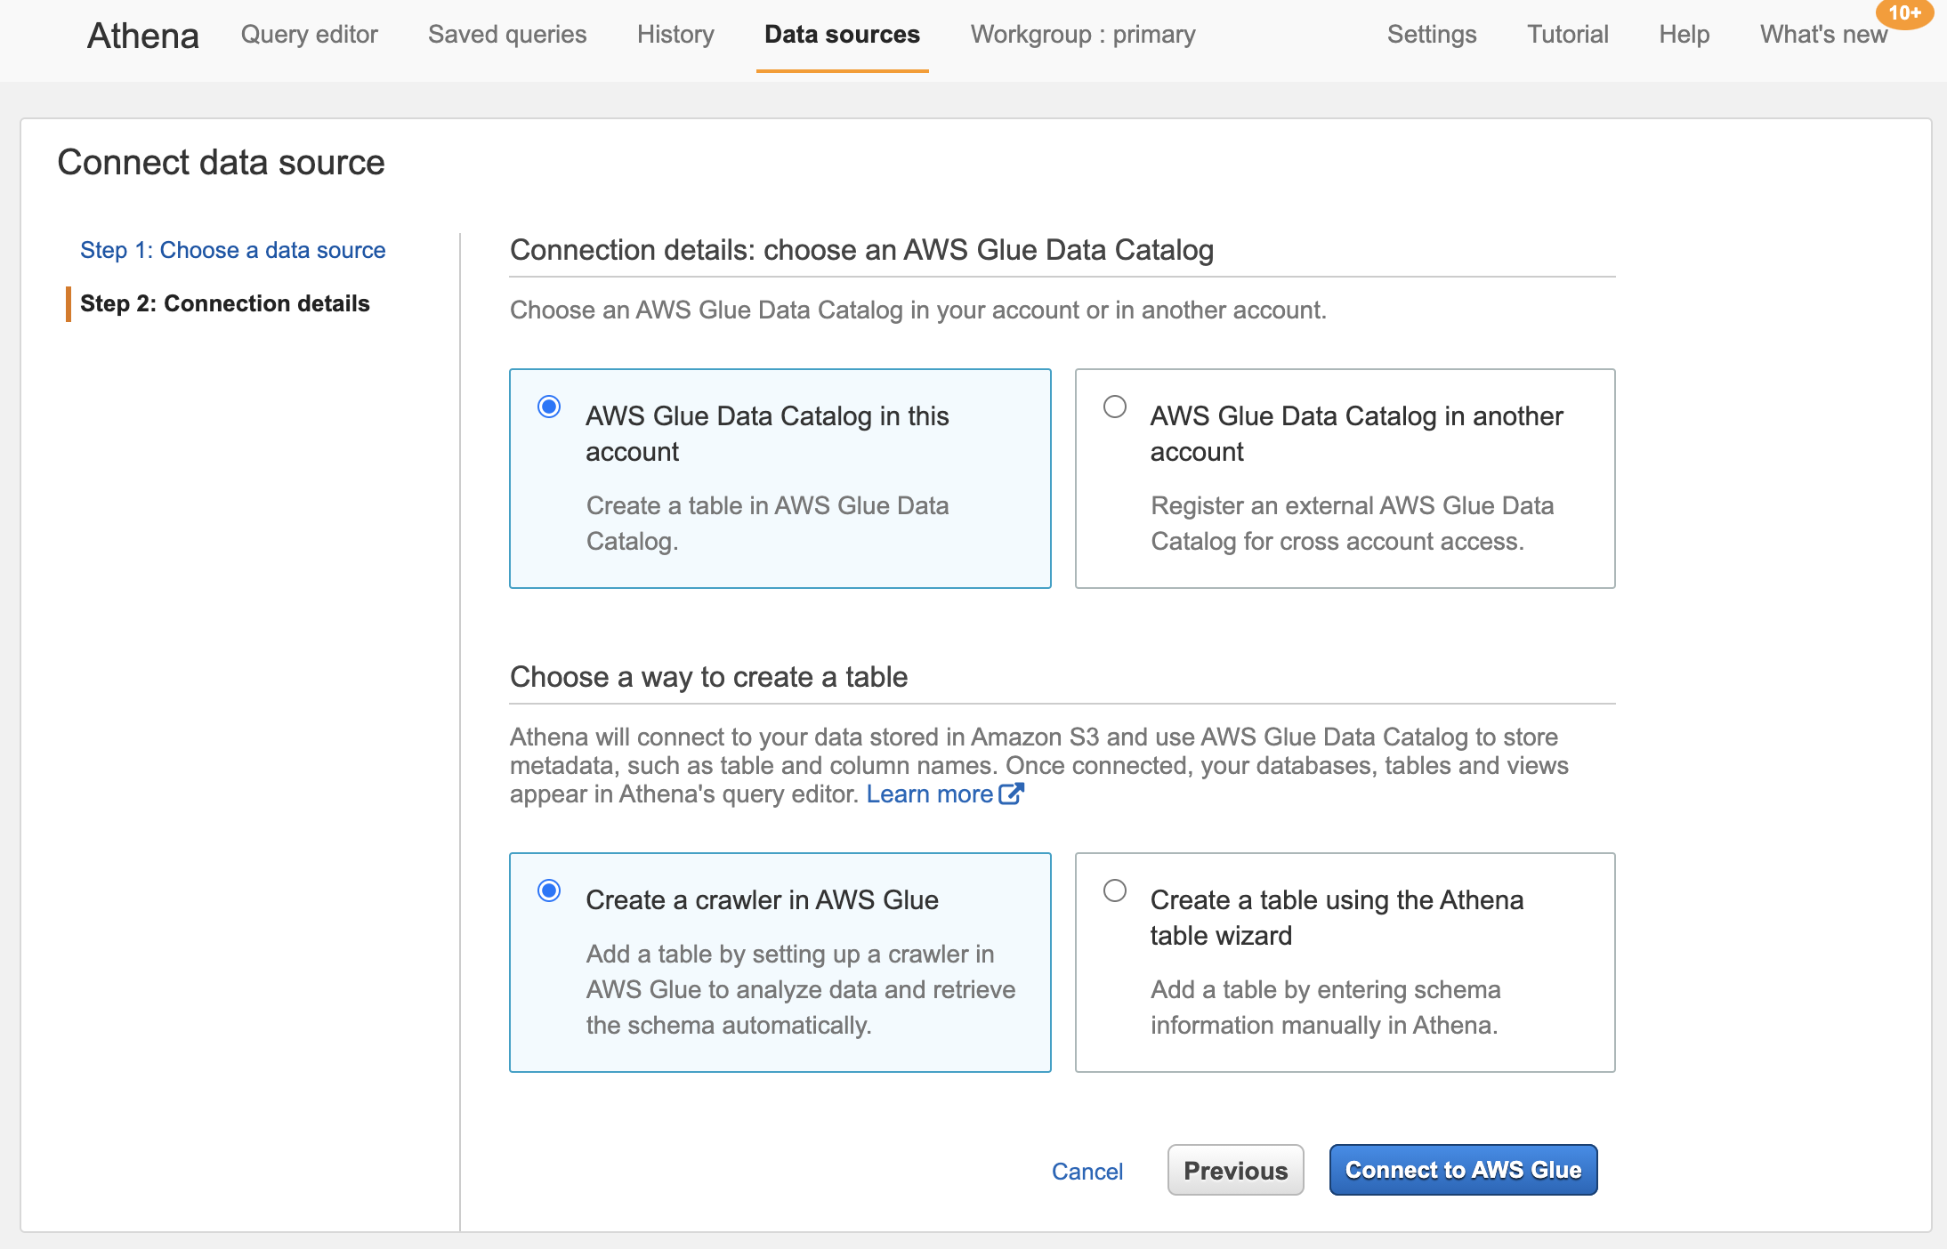The image size is (1947, 1249).
Task: Start the Tutorial
Action: 1568,35
